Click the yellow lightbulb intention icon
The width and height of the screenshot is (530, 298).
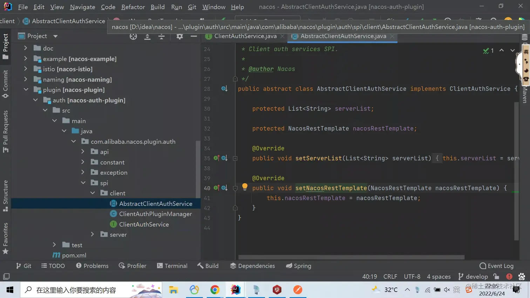tap(245, 187)
